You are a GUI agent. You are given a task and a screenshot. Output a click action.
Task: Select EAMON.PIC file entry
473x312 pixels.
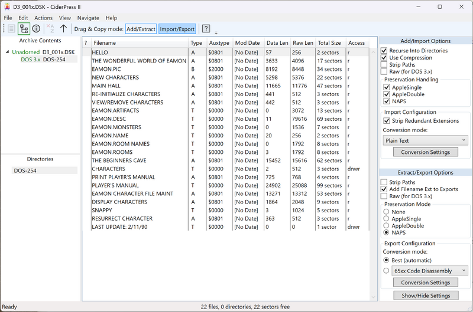pyautogui.click(x=225, y=69)
